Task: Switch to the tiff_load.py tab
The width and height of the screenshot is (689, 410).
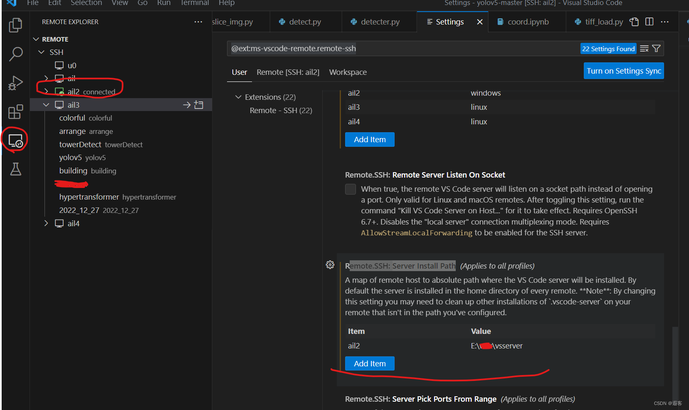Action: pyautogui.click(x=599, y=22)
